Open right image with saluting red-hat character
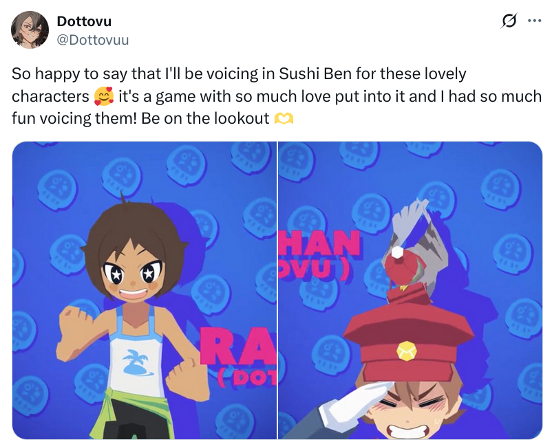This screenshot has width=552, height=442. [410, 291]
